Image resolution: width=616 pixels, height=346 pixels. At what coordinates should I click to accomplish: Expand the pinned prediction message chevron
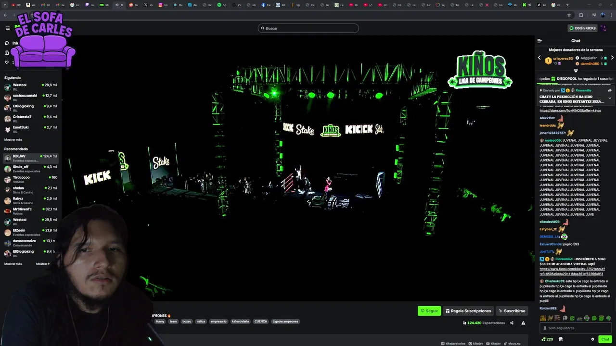[610, 98]
